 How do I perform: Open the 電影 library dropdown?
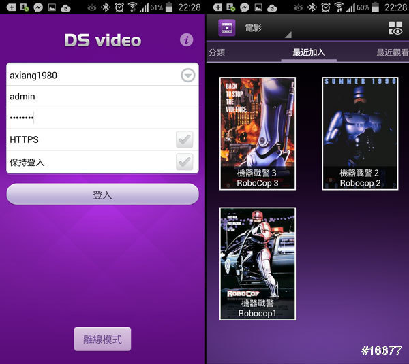pyautogui.click(x=268, y=28)
